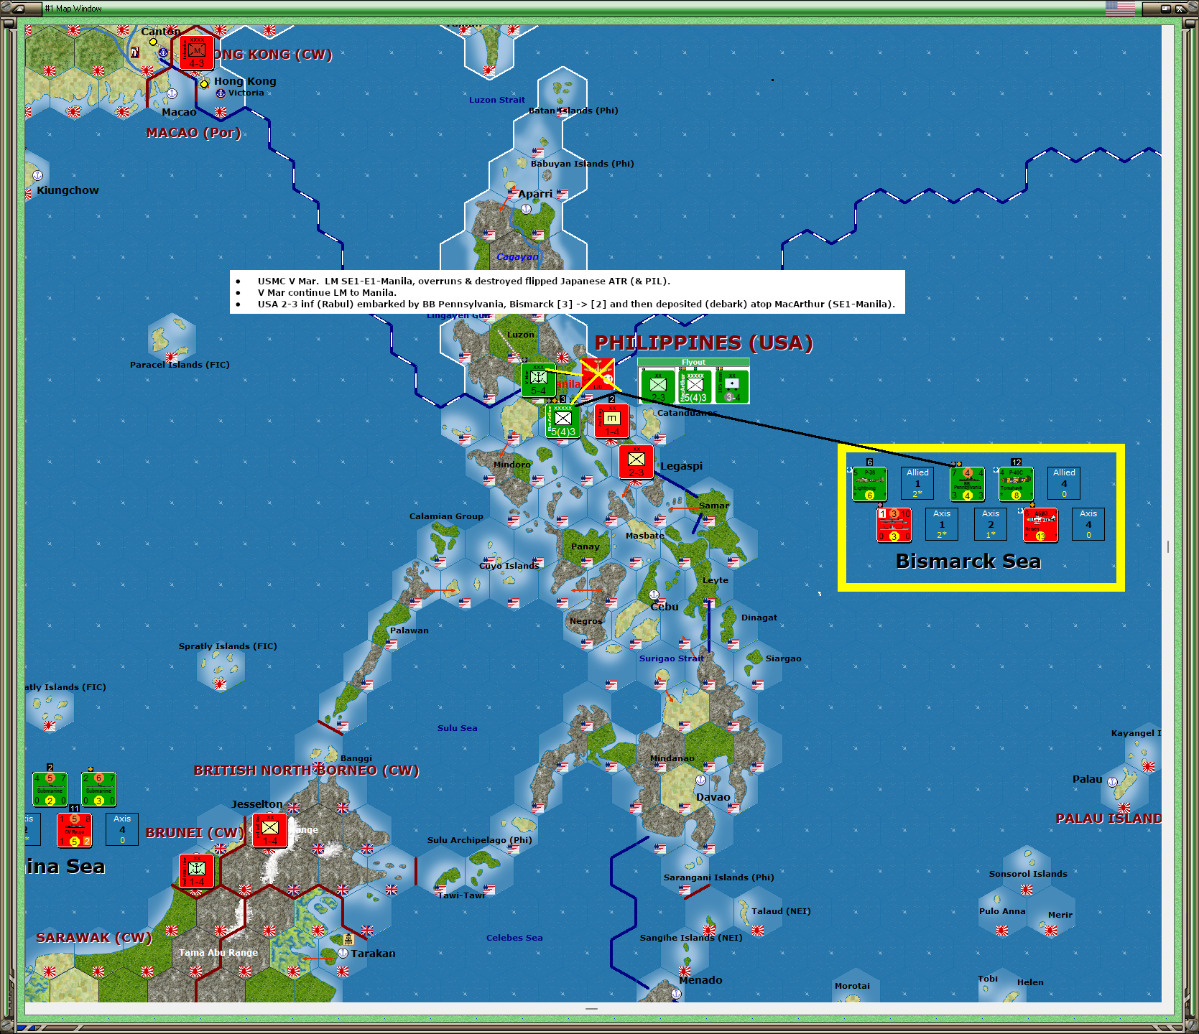Click the Palawan island label
Image resolution: width=1199 pixels, height=1034 pixels.
(x=409, y=630)
